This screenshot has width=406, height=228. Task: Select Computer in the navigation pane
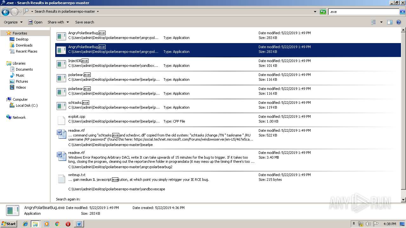click(x=20, y=99)
